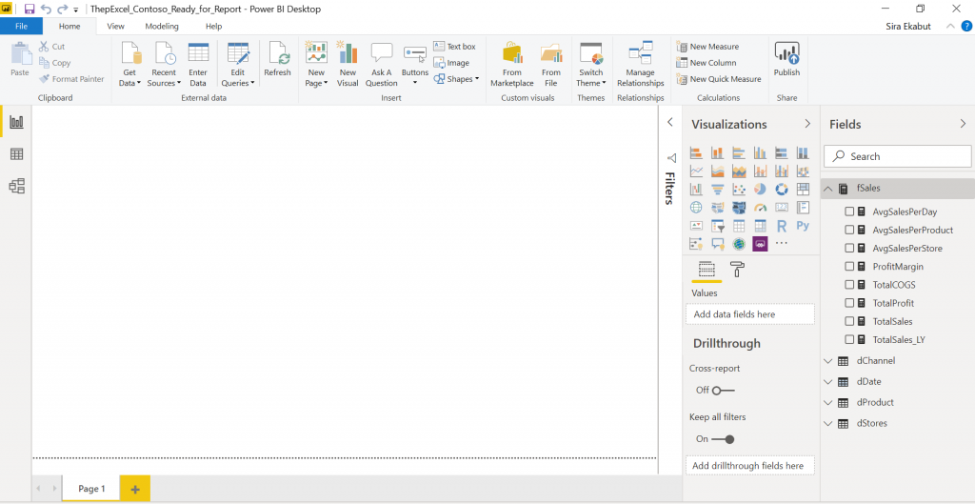Collapse the Fields pane chevron
975x504 pixels.
(x=964, y=124)
